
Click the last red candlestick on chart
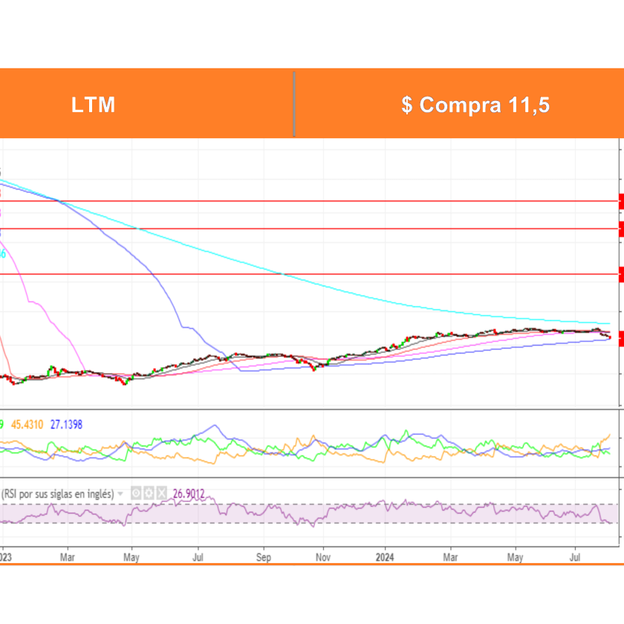coord(609,337)
